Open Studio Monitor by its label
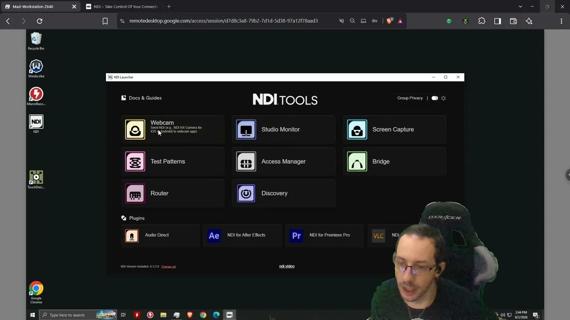This screenshot has width=570, height=320. pos(281,129)
